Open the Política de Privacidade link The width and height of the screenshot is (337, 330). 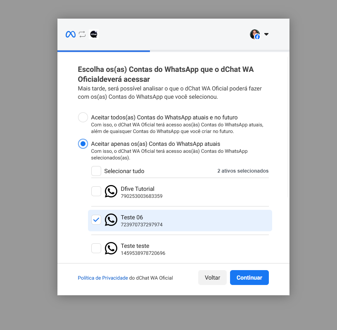[103, 278]
